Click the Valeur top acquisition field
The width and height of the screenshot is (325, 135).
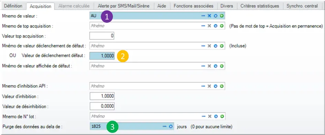pyautogui.click(x=102, y=36)
